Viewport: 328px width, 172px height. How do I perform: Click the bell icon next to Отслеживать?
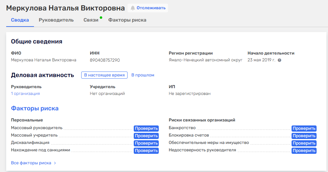[x=132, y=8]
